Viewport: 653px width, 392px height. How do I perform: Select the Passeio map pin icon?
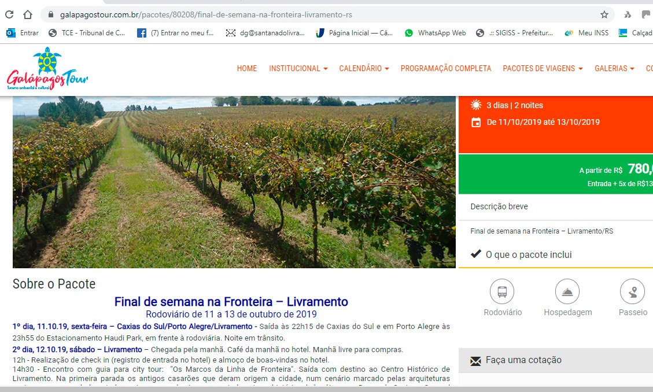(632, 291)
